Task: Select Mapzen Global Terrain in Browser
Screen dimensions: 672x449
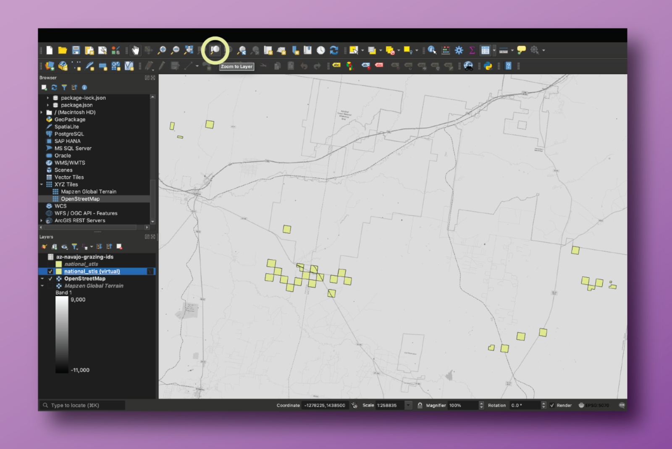Action: 88,192
